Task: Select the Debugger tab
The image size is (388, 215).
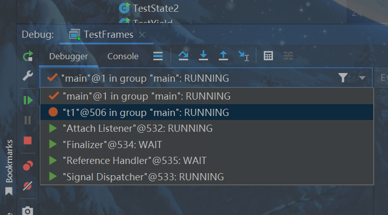Action: [x=69, y=57]
